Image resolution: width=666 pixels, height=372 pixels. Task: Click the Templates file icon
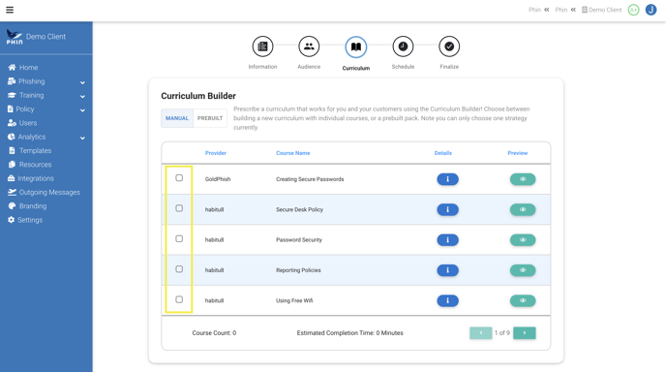point(12,150)
